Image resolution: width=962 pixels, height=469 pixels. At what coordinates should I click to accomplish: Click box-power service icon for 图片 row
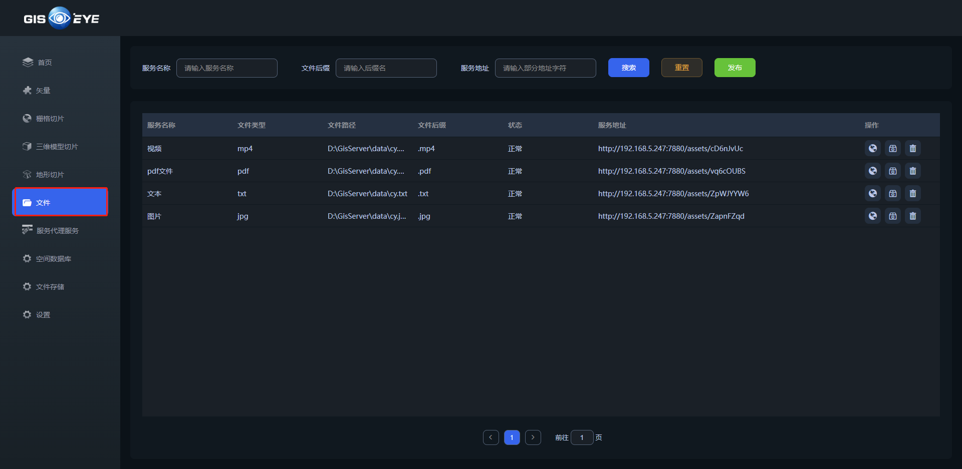coord(893,216)
